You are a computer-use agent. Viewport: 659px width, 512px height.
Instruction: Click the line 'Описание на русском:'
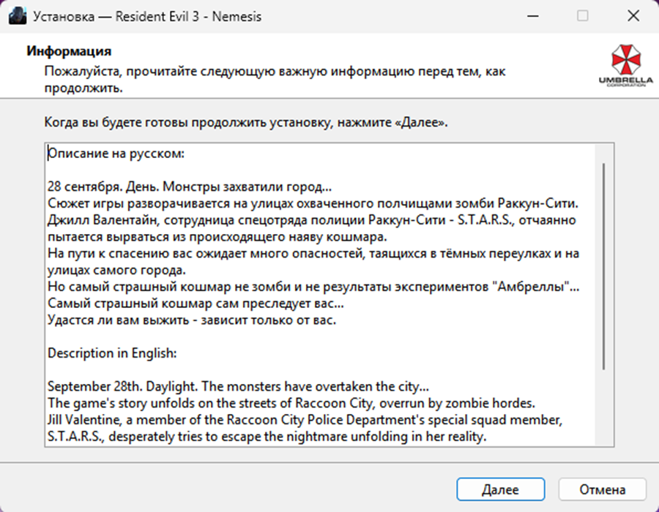click(116, 154)
